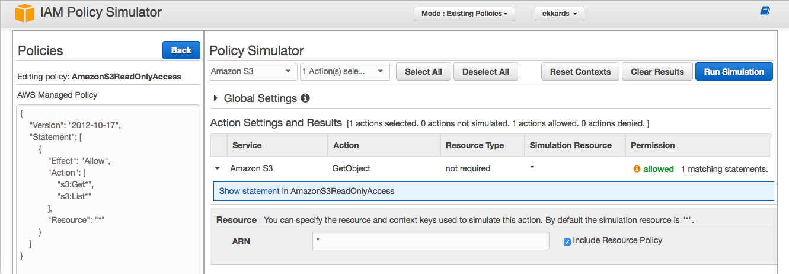This screenshot has height=274, width=789.
Task: Collapse the Amazon S3 GetObject row
Action: point(218,169)
